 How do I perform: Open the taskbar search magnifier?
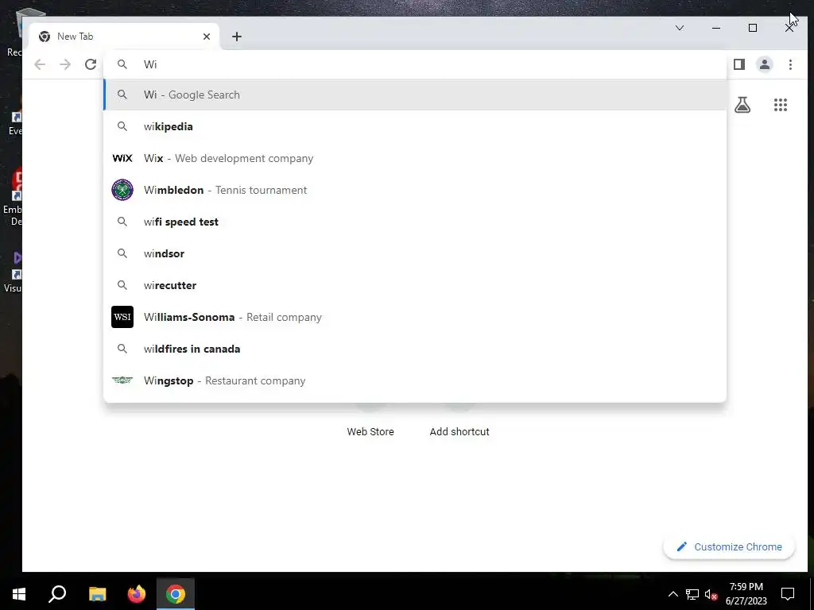pos(57,594)
